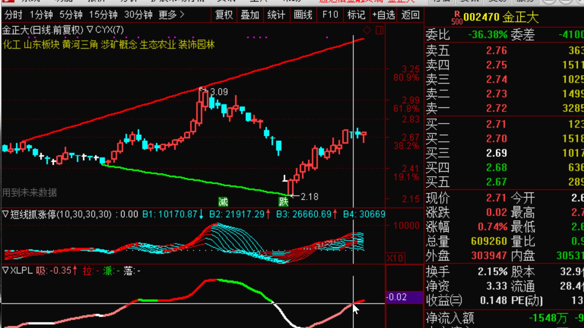Click the 净流入额 -1548万 value
584x328 pixels.
[x=548, y=318]
